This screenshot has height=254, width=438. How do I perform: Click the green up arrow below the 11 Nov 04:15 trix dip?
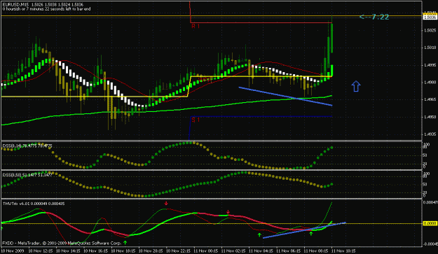pos(259,235)
